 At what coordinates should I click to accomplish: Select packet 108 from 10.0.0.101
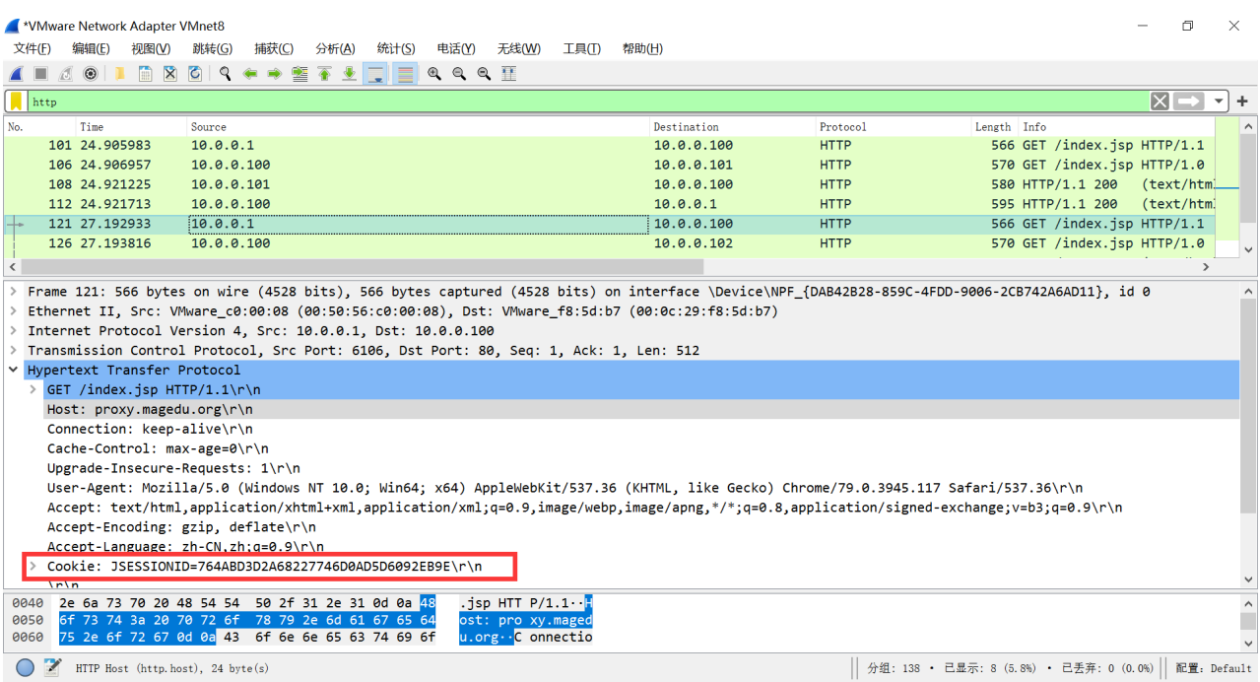coord(609,184)
